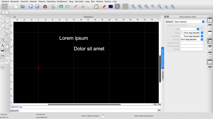Image resolution: width=213 pixels, height=119 pixels.
Task: Click the New drawing icon
Action: 16,6
